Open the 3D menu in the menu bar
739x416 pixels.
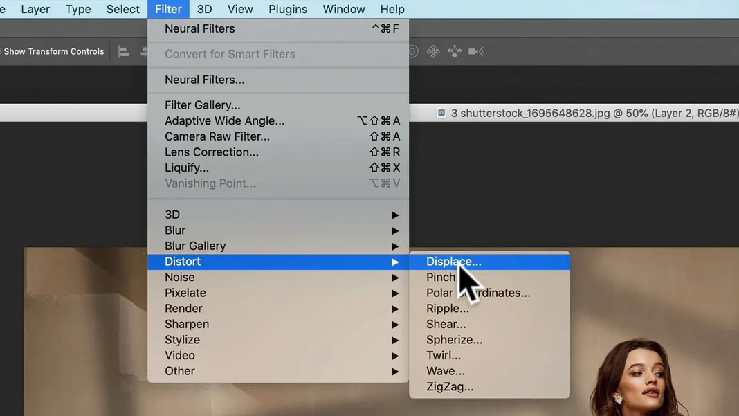205,9
